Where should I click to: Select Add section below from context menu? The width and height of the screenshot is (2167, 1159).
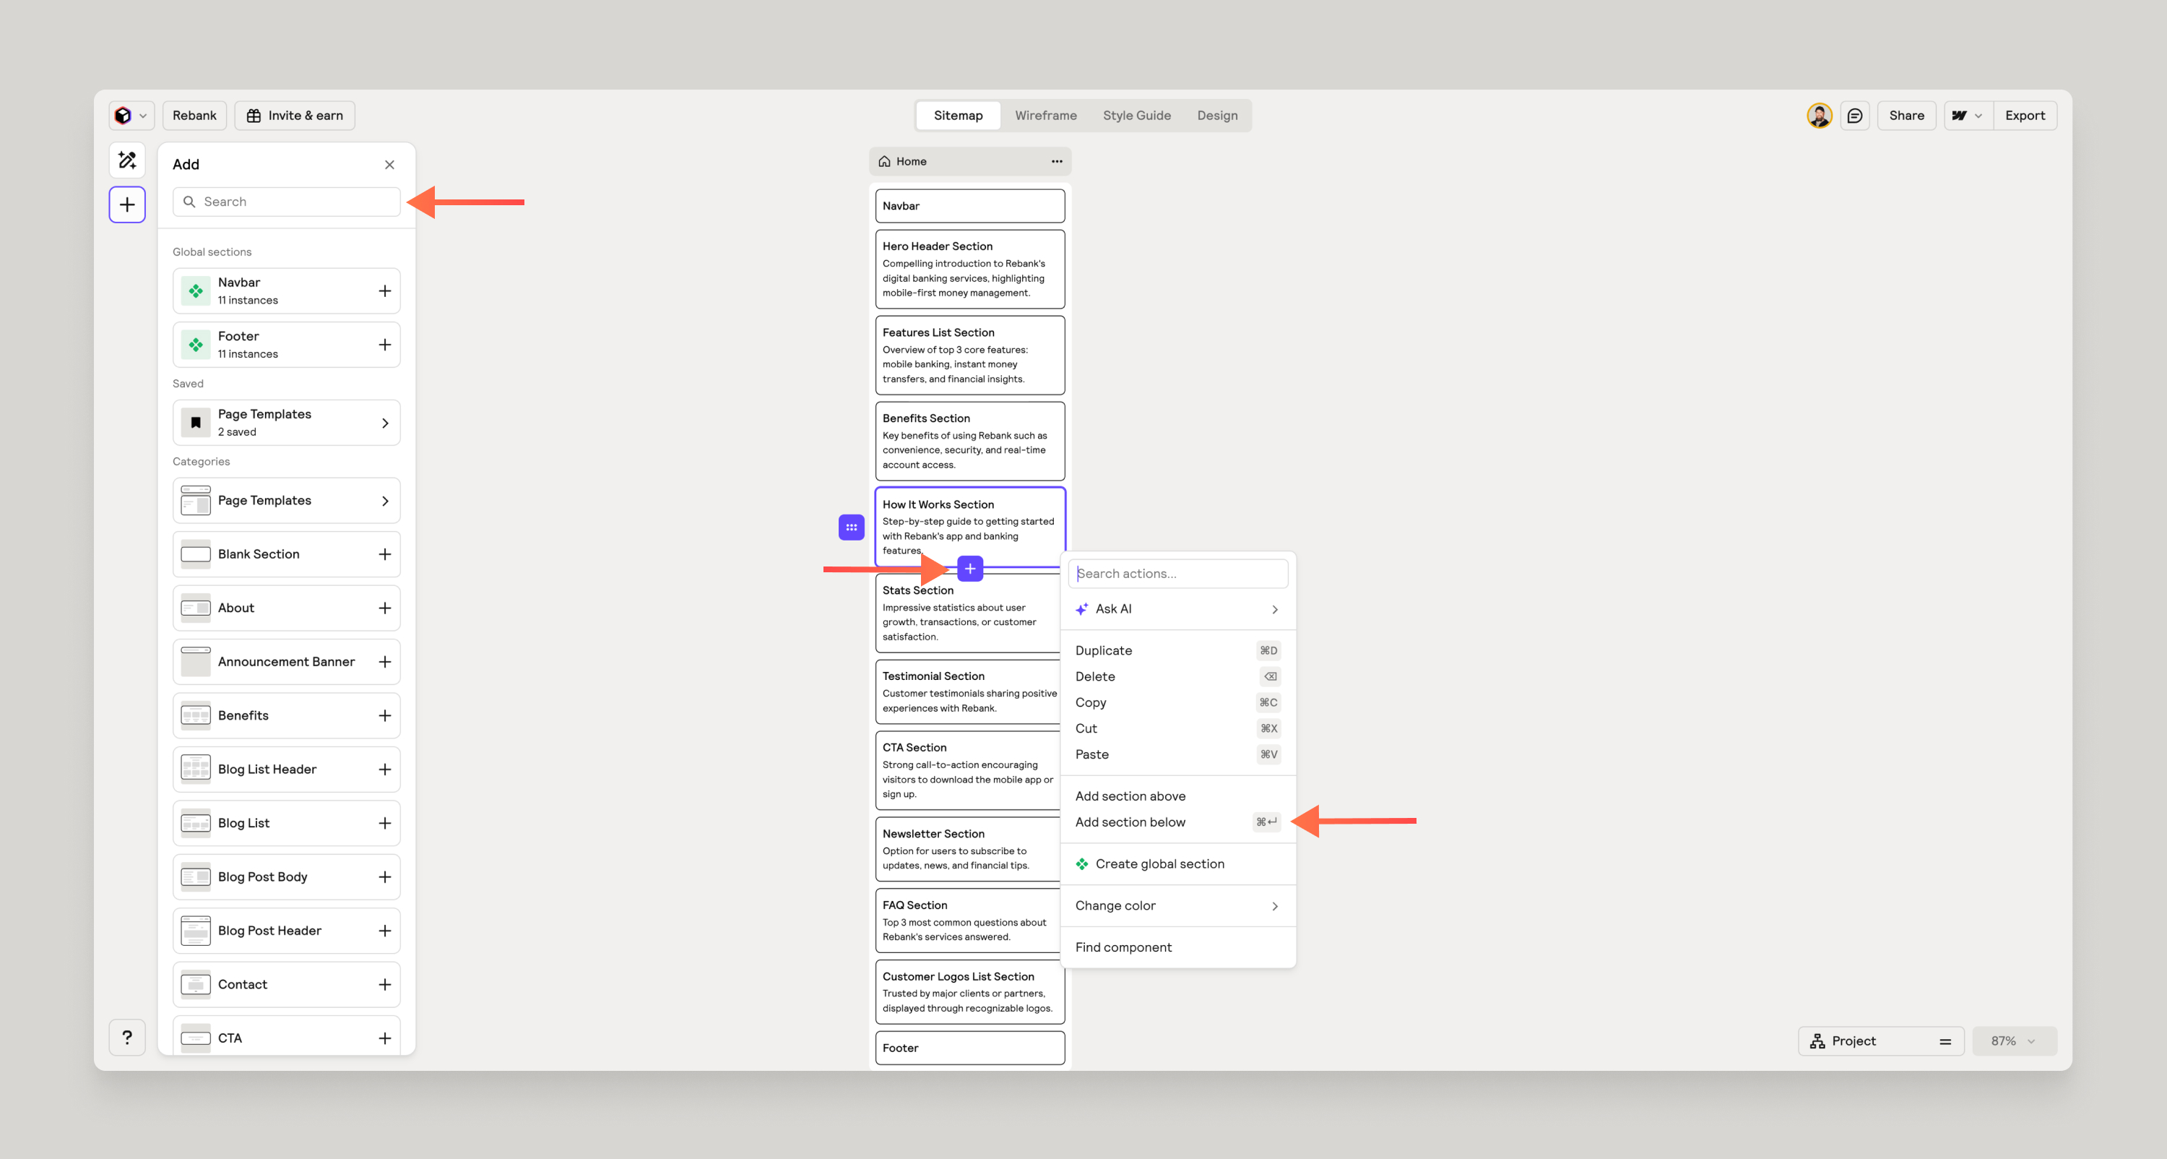coord(1130,822)
